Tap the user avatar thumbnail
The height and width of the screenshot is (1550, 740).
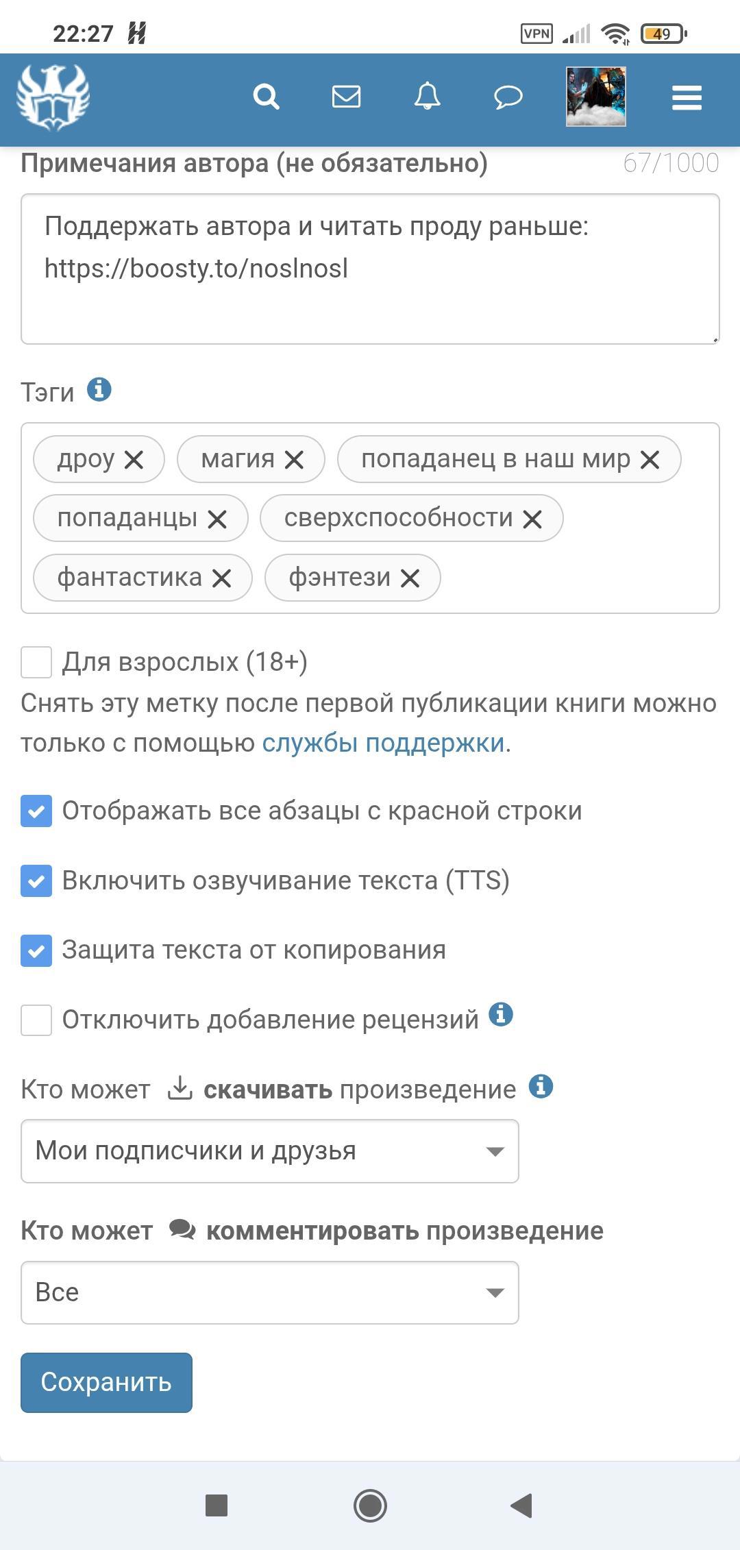tap(595, 97)
